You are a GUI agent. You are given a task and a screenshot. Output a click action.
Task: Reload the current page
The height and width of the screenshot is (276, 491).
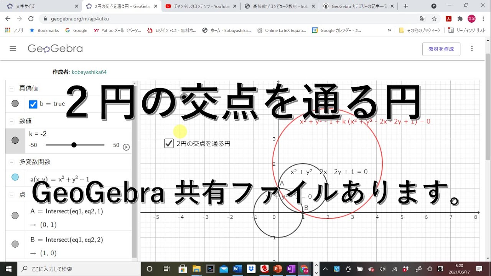click(31, 19)
